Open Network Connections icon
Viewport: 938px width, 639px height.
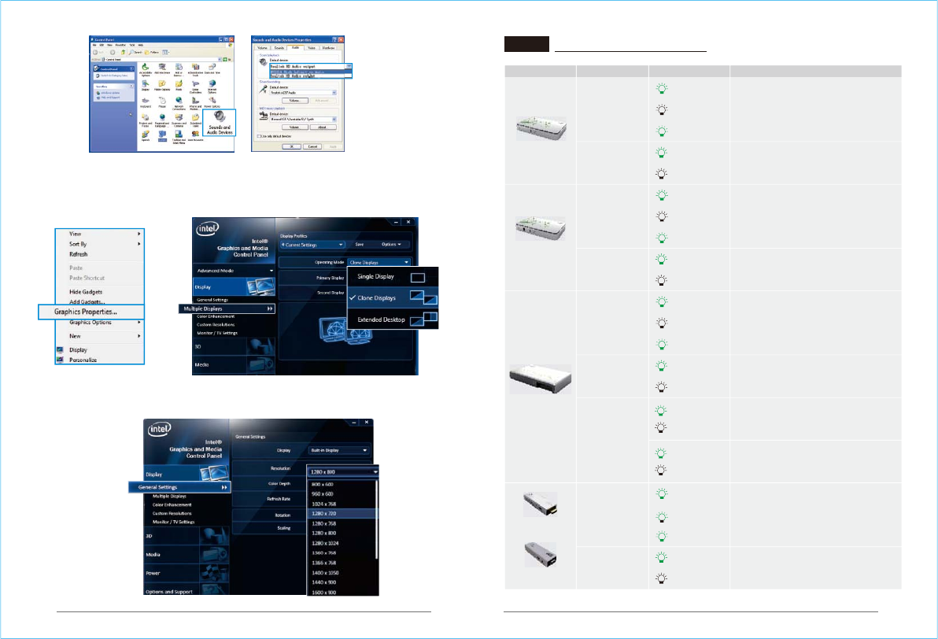tap(179, 104)
